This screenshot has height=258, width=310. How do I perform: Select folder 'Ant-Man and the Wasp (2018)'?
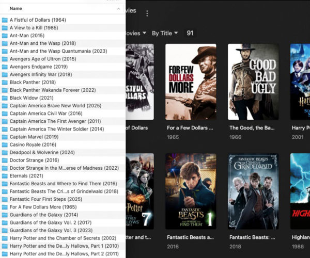click(63, 43)
